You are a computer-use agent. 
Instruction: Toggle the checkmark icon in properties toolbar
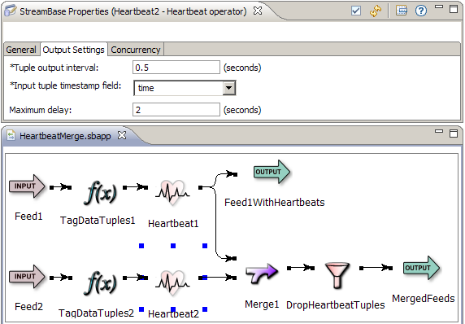[356, 11]
